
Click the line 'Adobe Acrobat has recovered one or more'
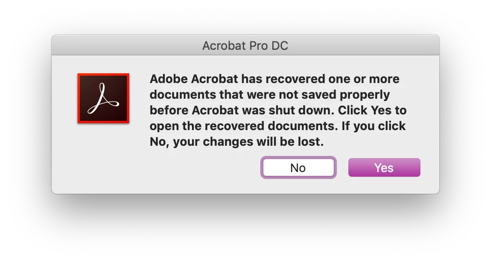(275, 79)
